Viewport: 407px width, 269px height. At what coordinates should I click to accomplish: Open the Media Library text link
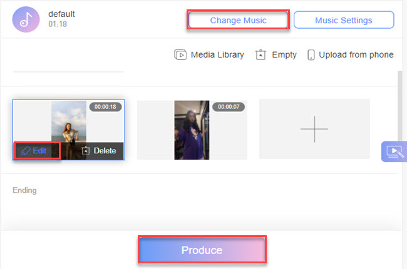(x=217, y=55)
